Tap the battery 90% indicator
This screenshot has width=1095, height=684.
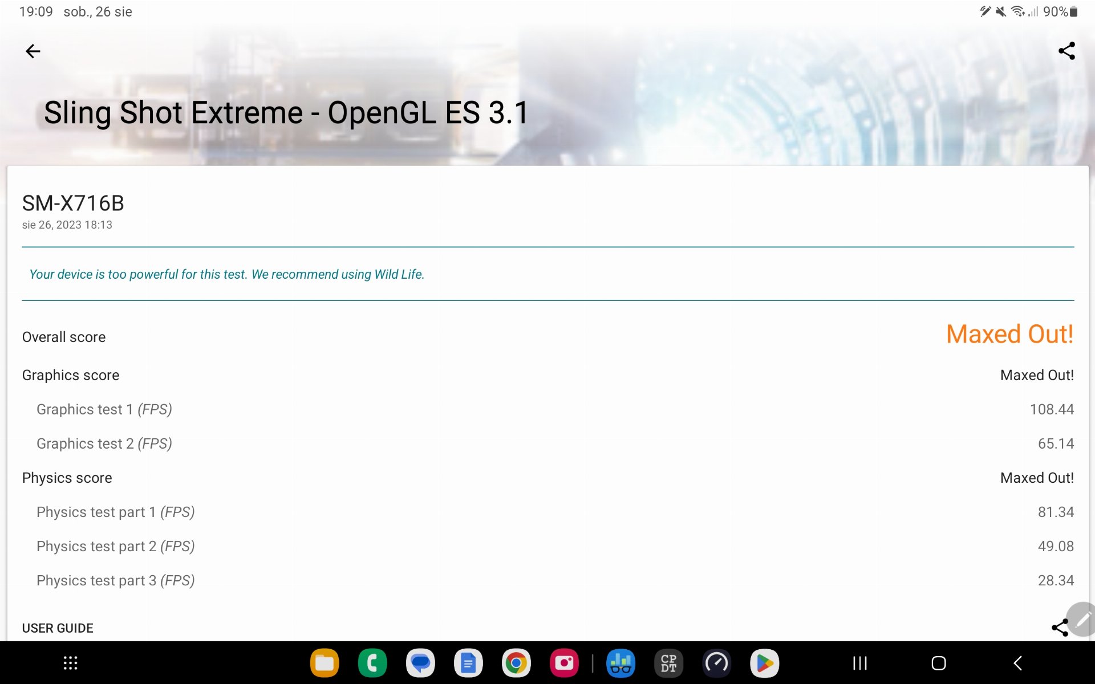[x=1060, y=11]
